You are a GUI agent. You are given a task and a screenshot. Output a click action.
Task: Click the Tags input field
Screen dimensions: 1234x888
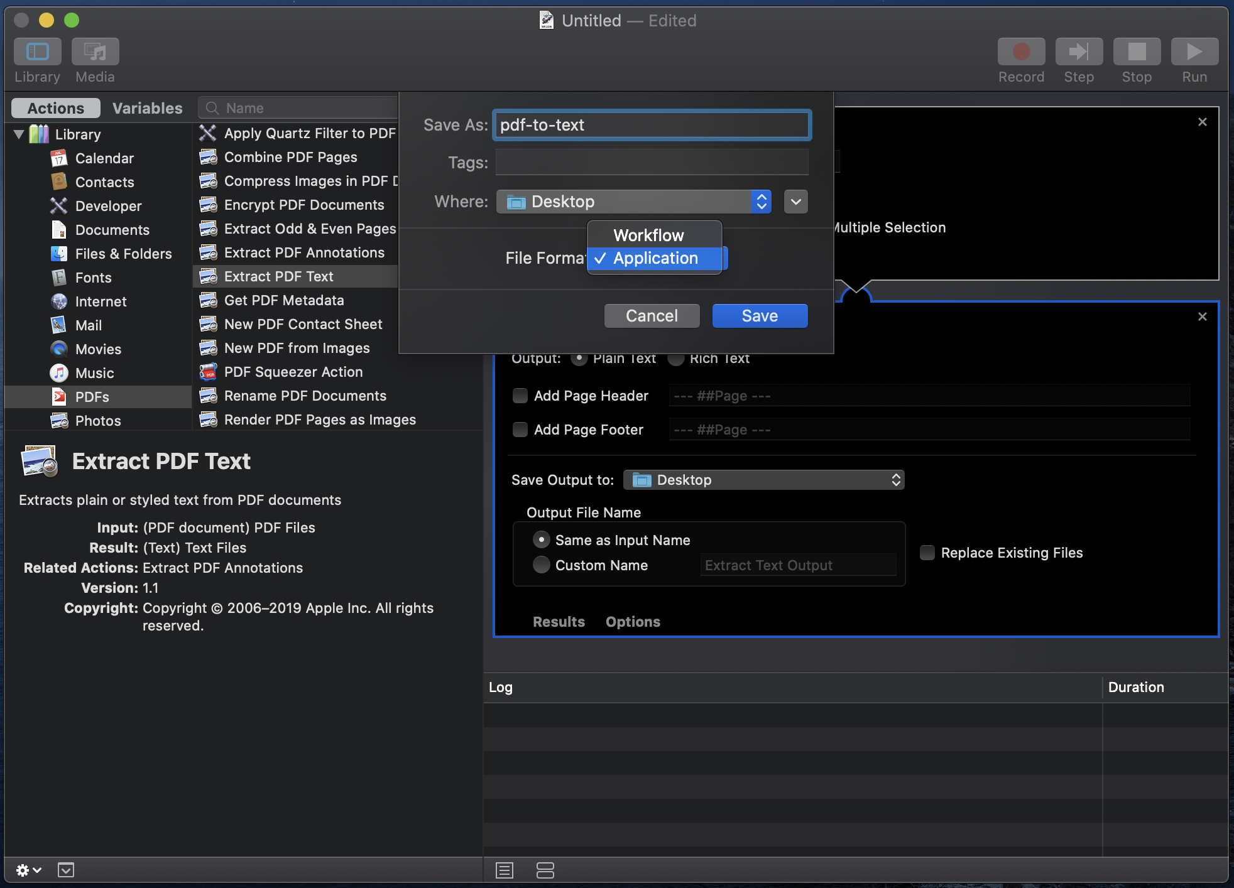pos(652,163)
